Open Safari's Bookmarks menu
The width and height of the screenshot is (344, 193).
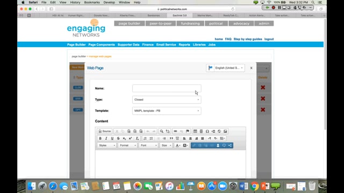click(x=92, y=2)
